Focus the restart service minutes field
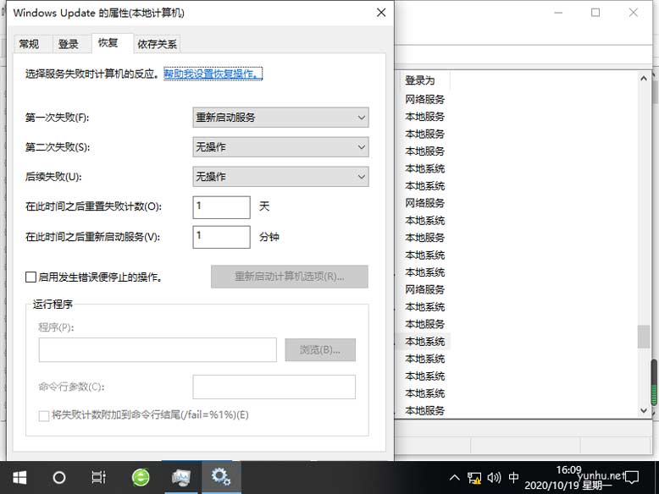Image resolution: width=659 pixels, height=494 pixels. pyautogui.click(x=221, y=237)
